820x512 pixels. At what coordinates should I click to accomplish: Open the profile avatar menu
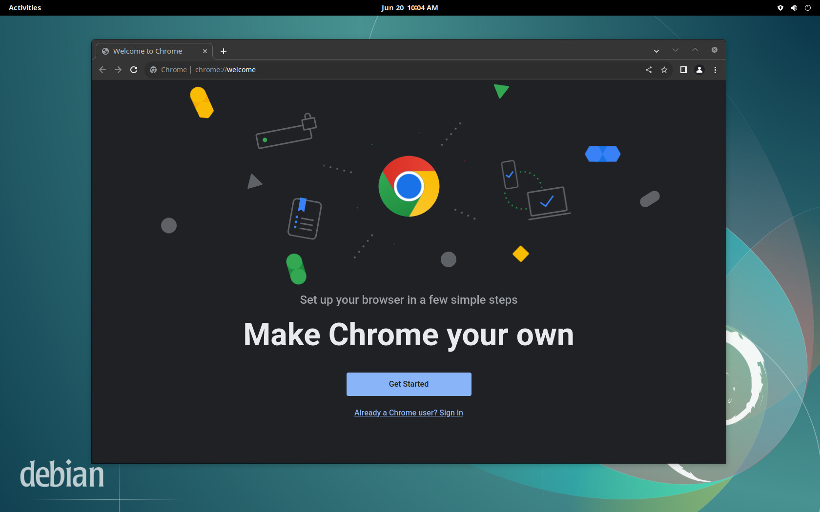699,70
